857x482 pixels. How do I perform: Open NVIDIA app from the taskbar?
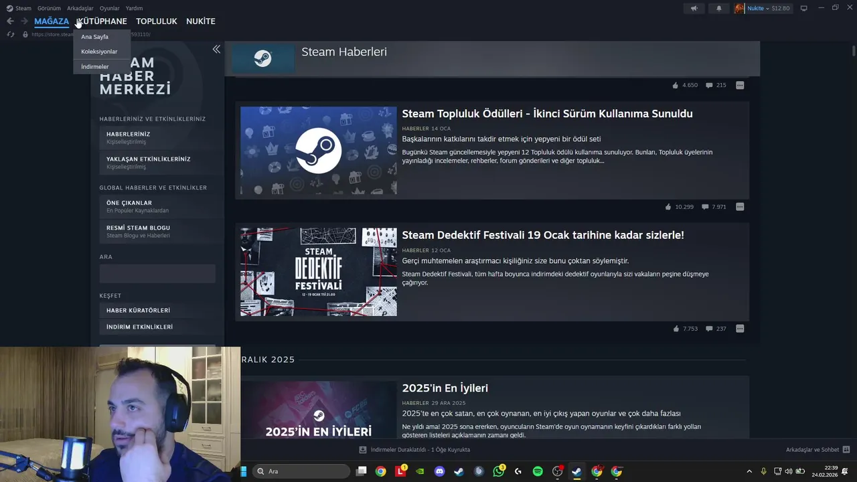[x=420, y=471]
